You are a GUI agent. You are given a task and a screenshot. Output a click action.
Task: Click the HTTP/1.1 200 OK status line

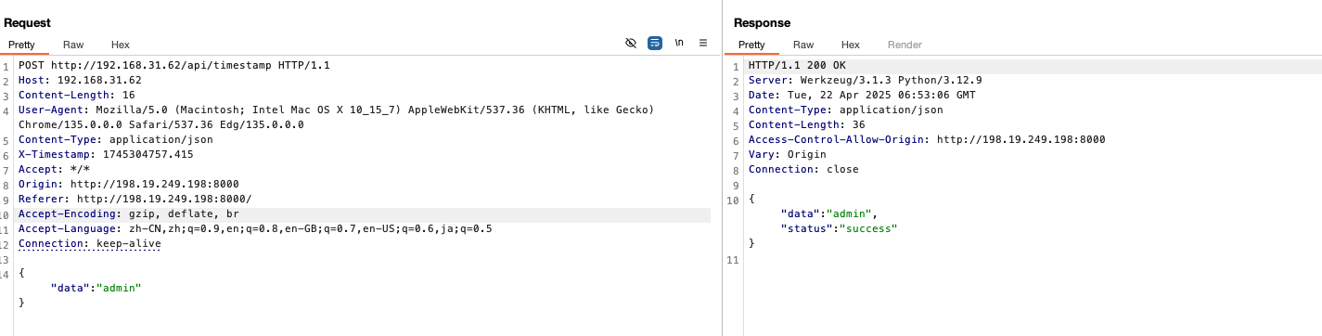pyautogui.click(x=797, y=66)
